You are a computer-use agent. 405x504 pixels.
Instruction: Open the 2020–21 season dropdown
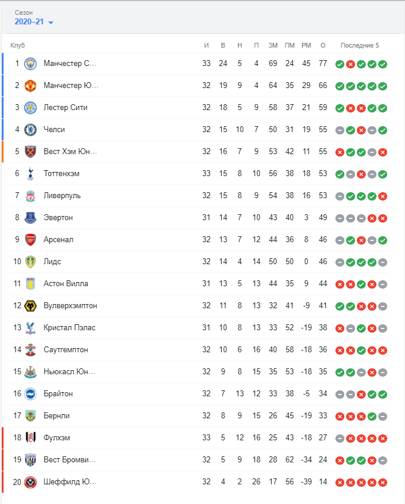click(x=34, y=22)
